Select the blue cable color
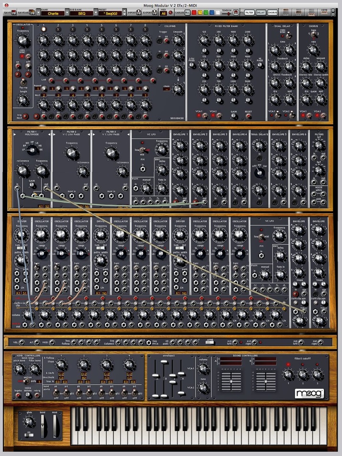342x456 pixels. 211,12
